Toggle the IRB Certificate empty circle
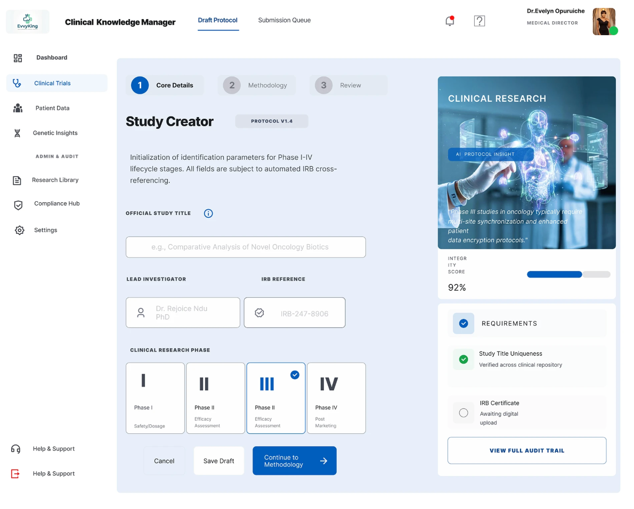Image resolution: width=634 pixels, height=509 pixels. pyautogui.click(x=464, y=413)
